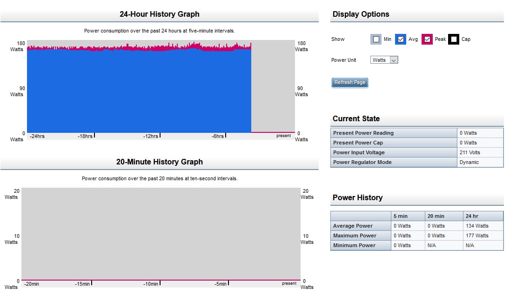Click the -6hrs marker on the 24-hour graph
Image resolution: width=523 pixels, height=301 pixels.
218,136
